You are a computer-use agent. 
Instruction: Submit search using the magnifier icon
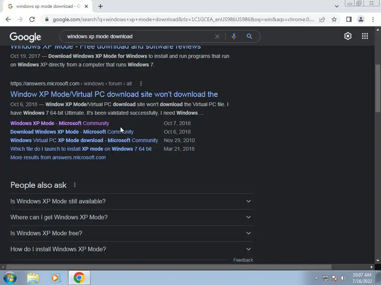(x=249, y=36)
